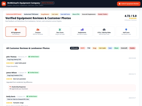Open the Tractors category card
The image size is (142, 106).
click(x=38, y=32)
